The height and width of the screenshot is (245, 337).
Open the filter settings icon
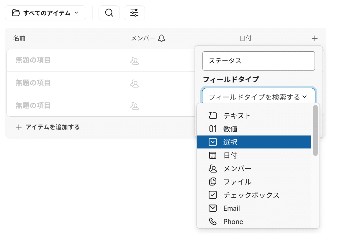point(134,13)
